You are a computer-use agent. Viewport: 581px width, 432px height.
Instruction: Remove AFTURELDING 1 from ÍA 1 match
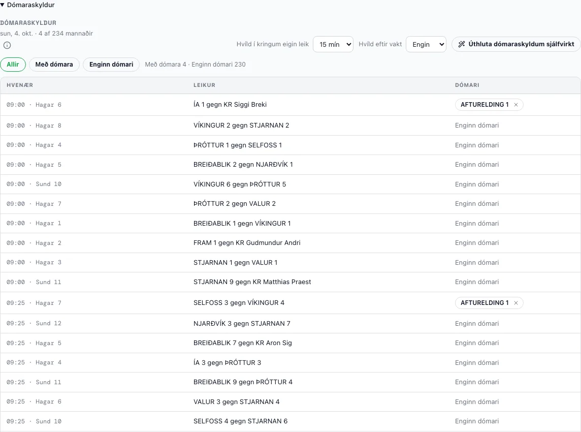click(516, 105)
